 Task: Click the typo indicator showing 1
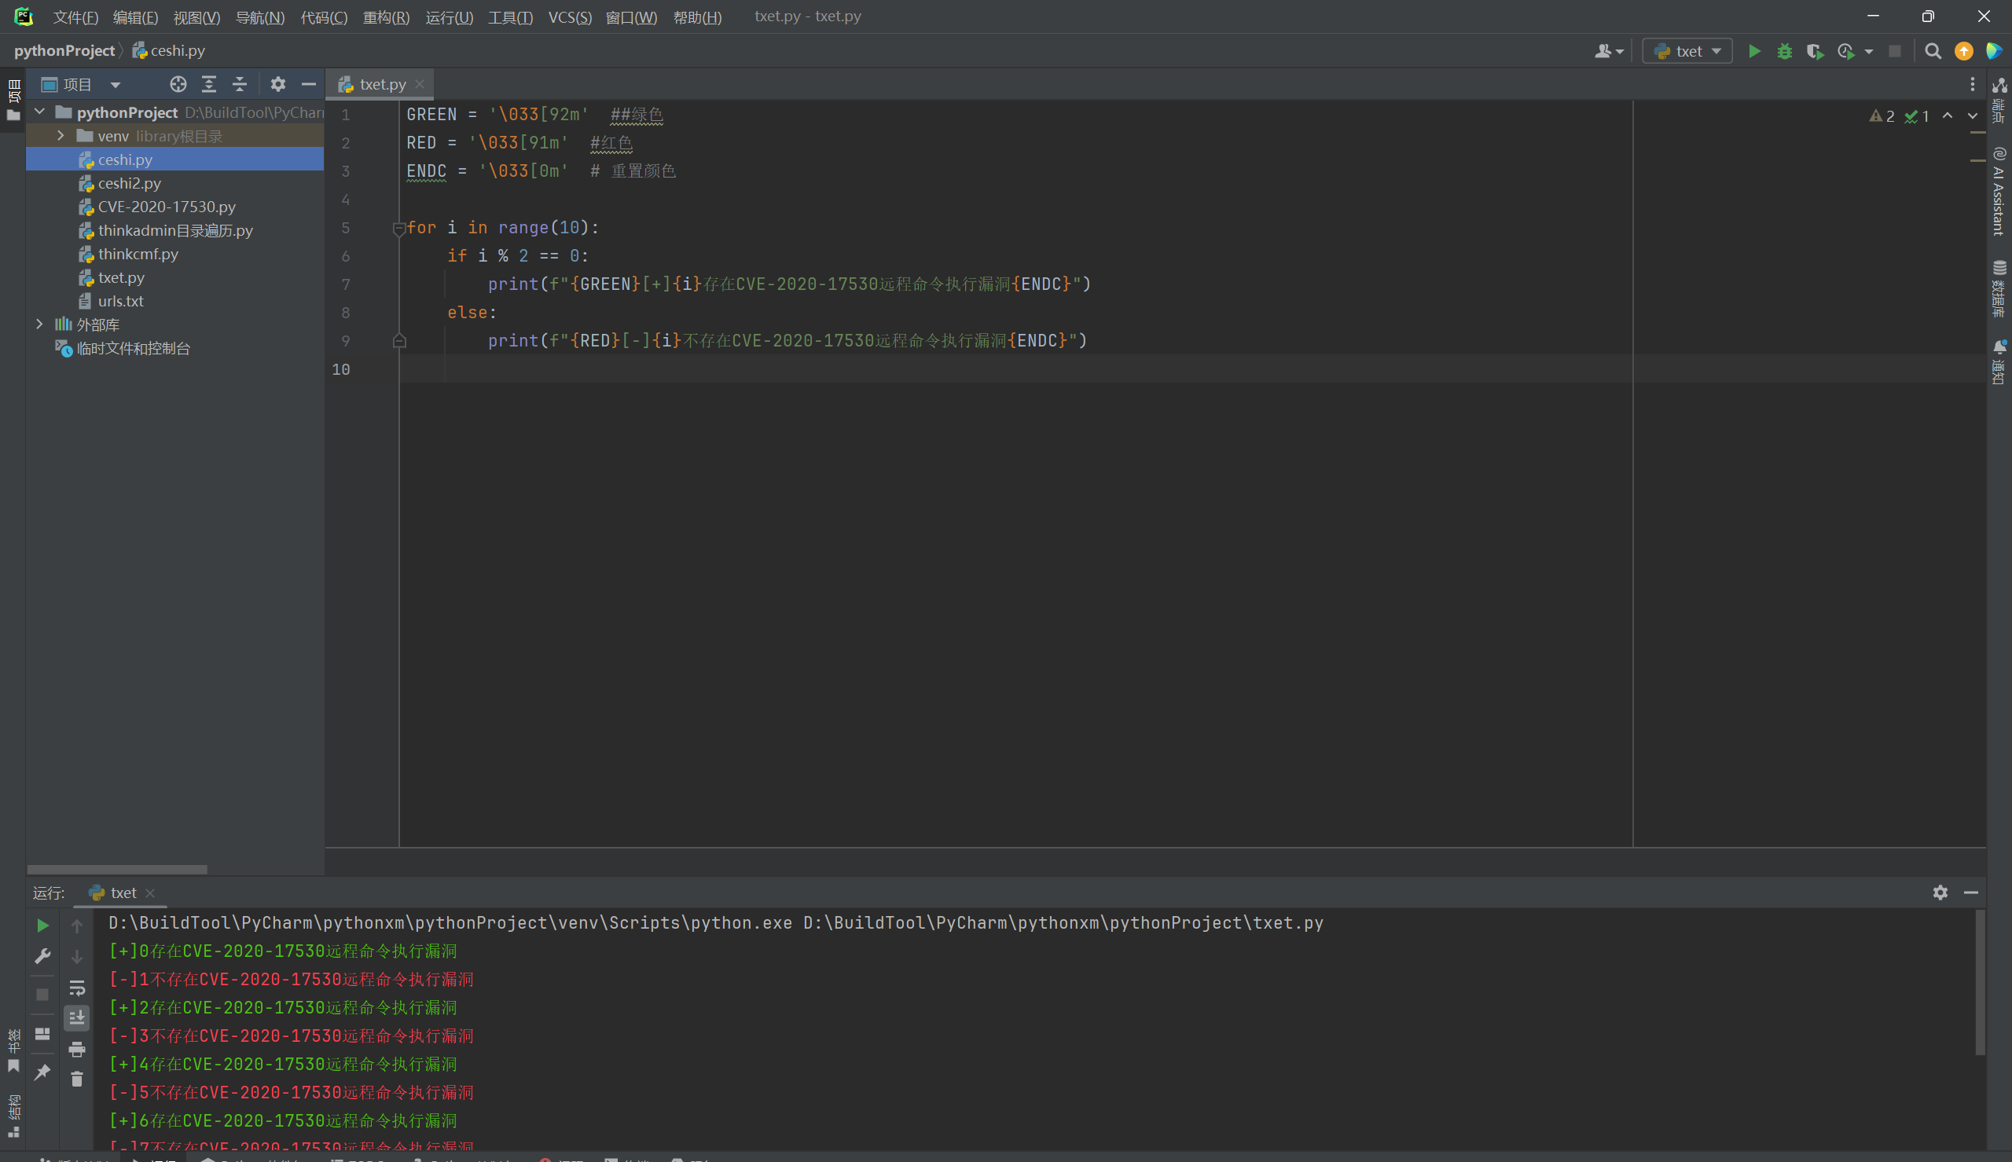[x=1917, y=115]
